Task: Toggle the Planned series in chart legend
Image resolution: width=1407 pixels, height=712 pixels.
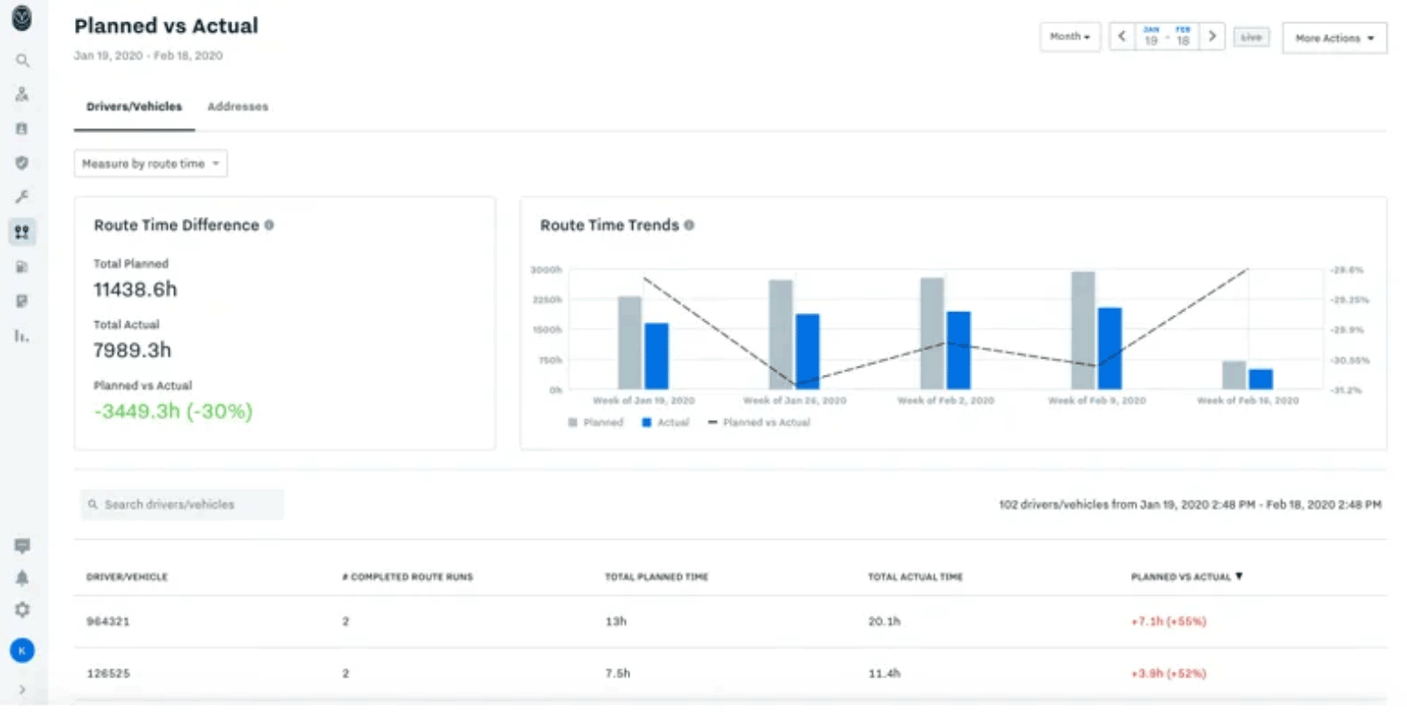Action: pos(595,423)
